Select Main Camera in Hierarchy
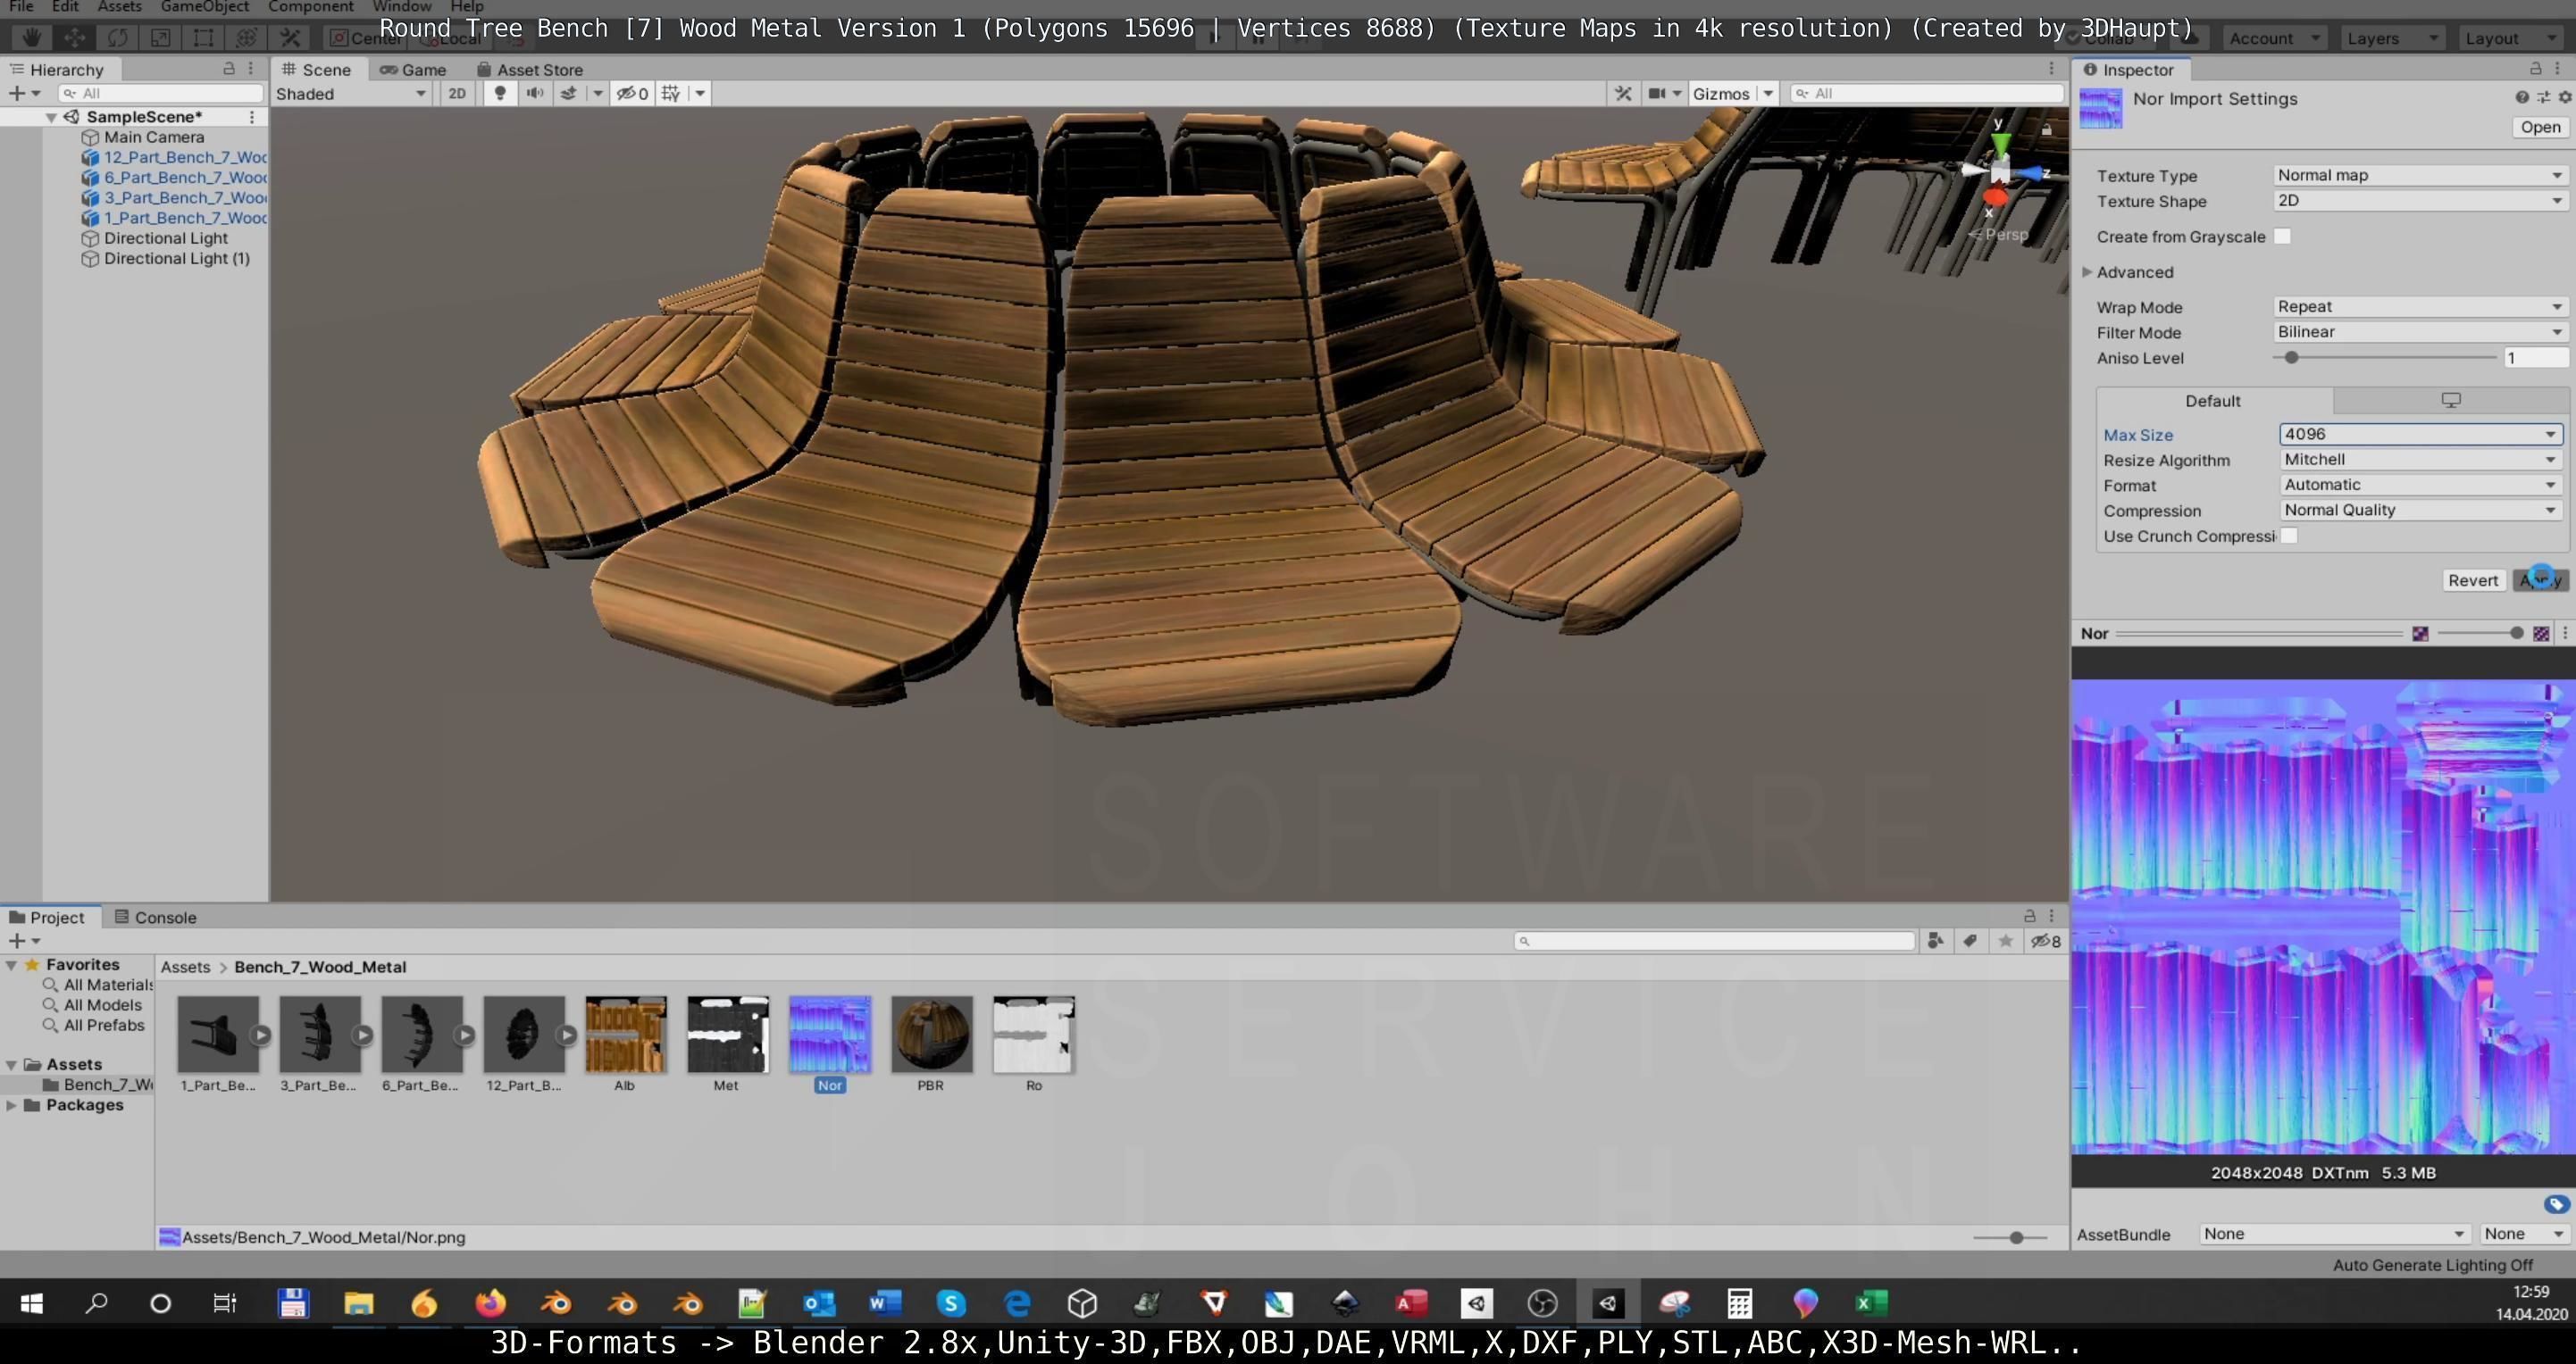 coord(153,137)
